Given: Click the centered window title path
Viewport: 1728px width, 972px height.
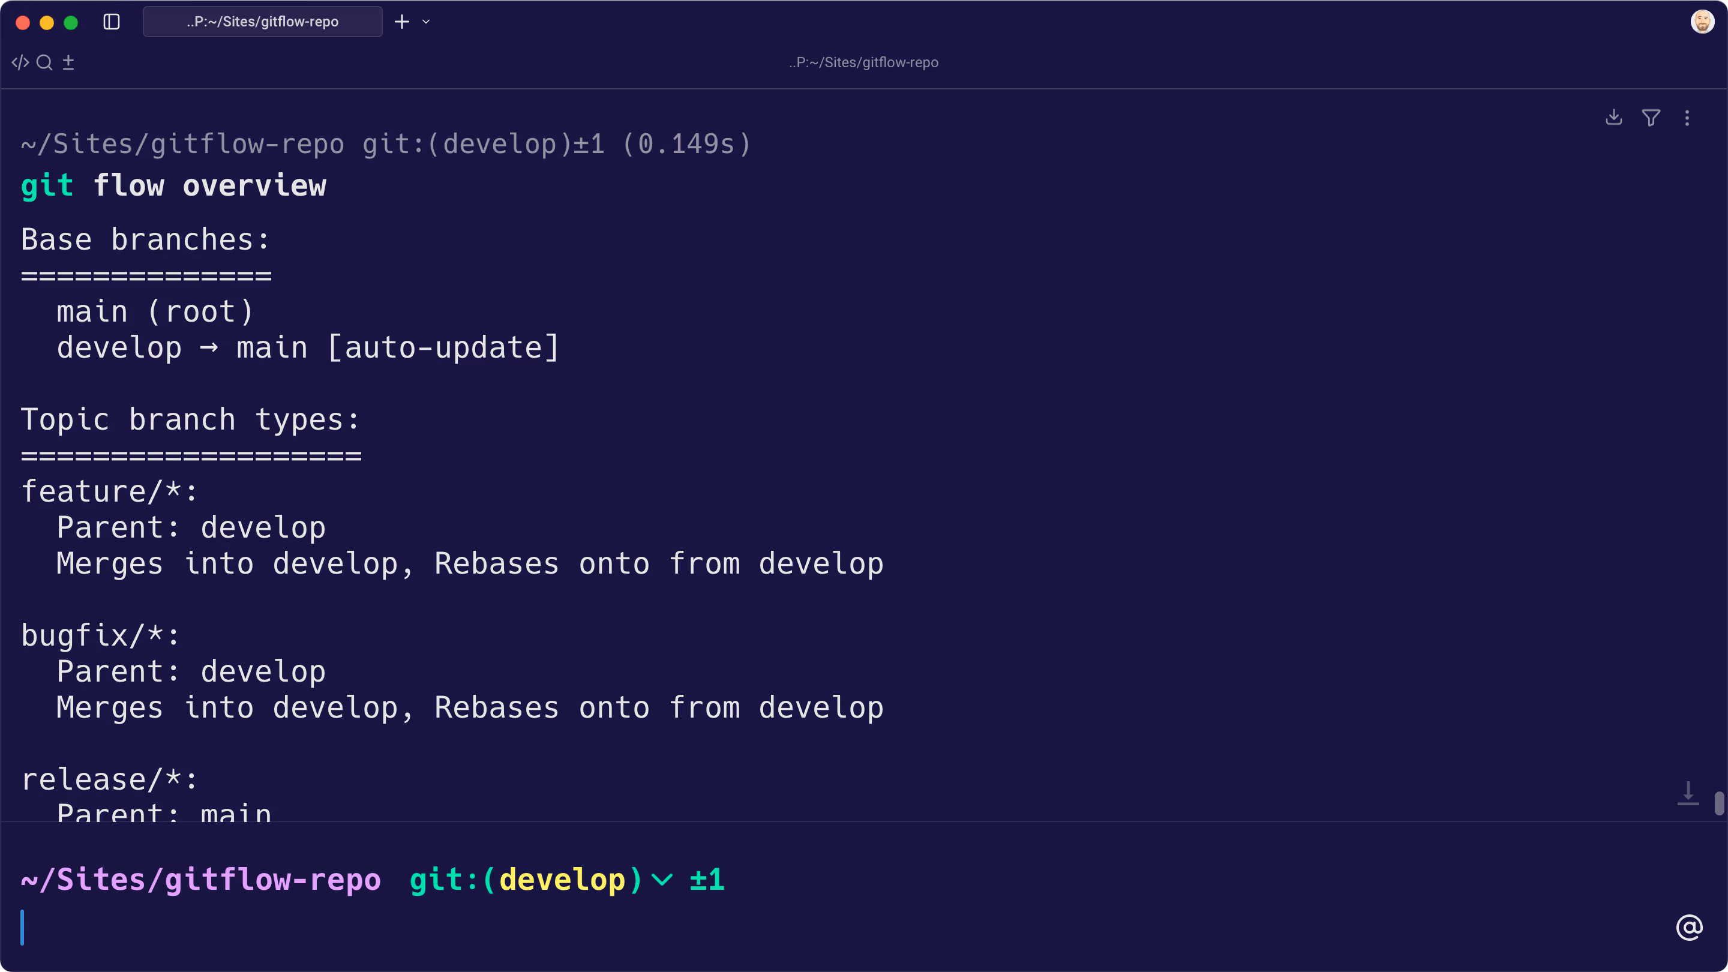Looking at the screenshot, I should pyautogui.click(x=863, y=62).
